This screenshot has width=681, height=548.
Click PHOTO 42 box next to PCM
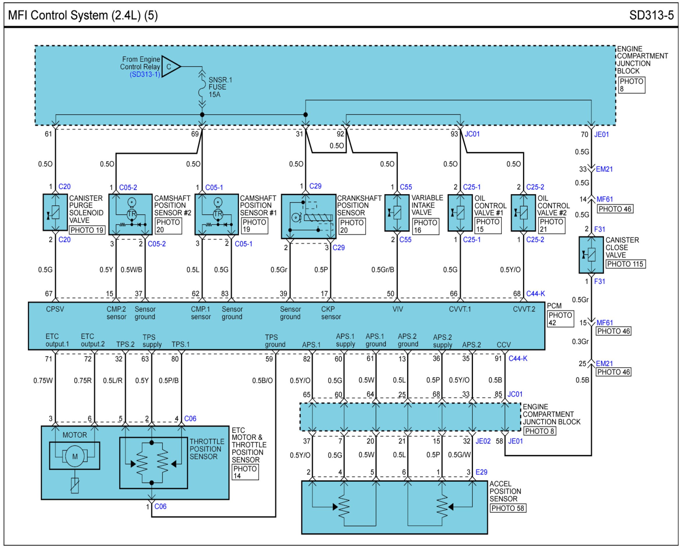click(x=560, y=319)
